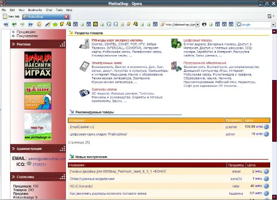Click the vertical scrollbar thumb
This screenshot has height=200, width=277.
[x=274, y=111]
